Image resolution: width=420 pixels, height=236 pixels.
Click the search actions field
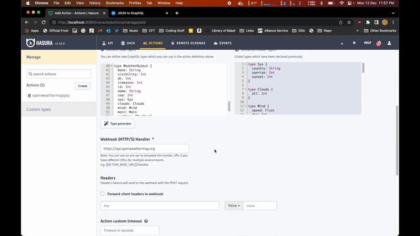coord(58,74)
